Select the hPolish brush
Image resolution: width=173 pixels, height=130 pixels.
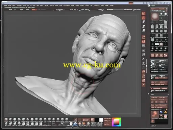point(28,120)
